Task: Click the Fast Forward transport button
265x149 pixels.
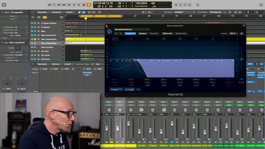Action: (64, 5)
